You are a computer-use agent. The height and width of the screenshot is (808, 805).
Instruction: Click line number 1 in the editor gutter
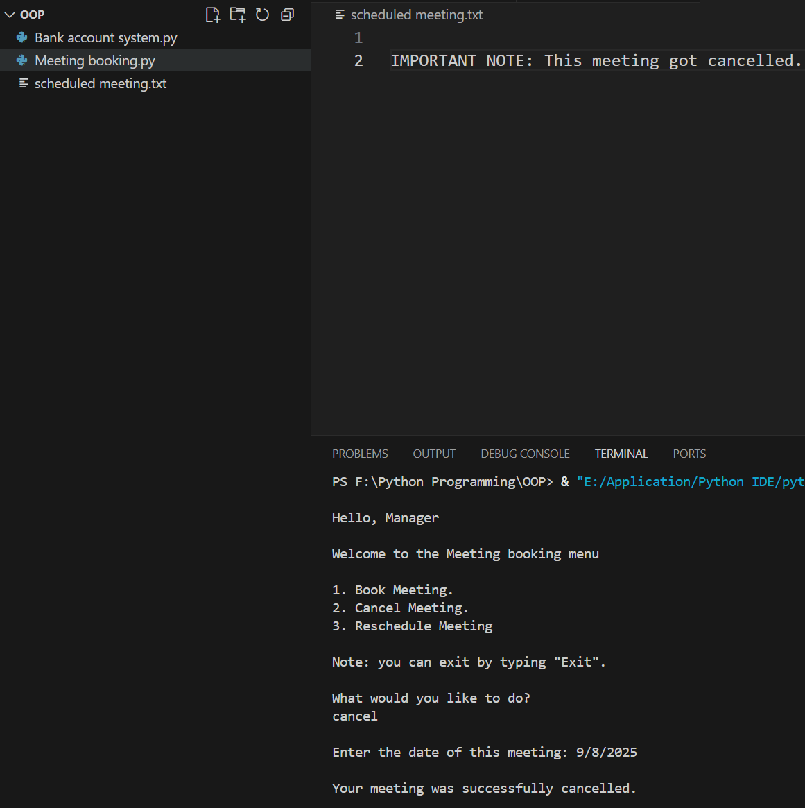click(358, 37)
